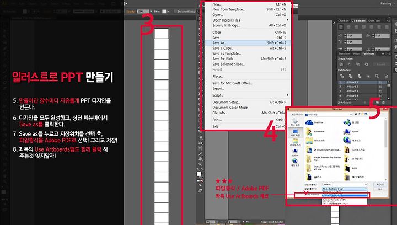The height and width of the screenshot is (225, 397).
Task: Select the Pathfinder panel tab
Action: [x=368, y=53]
